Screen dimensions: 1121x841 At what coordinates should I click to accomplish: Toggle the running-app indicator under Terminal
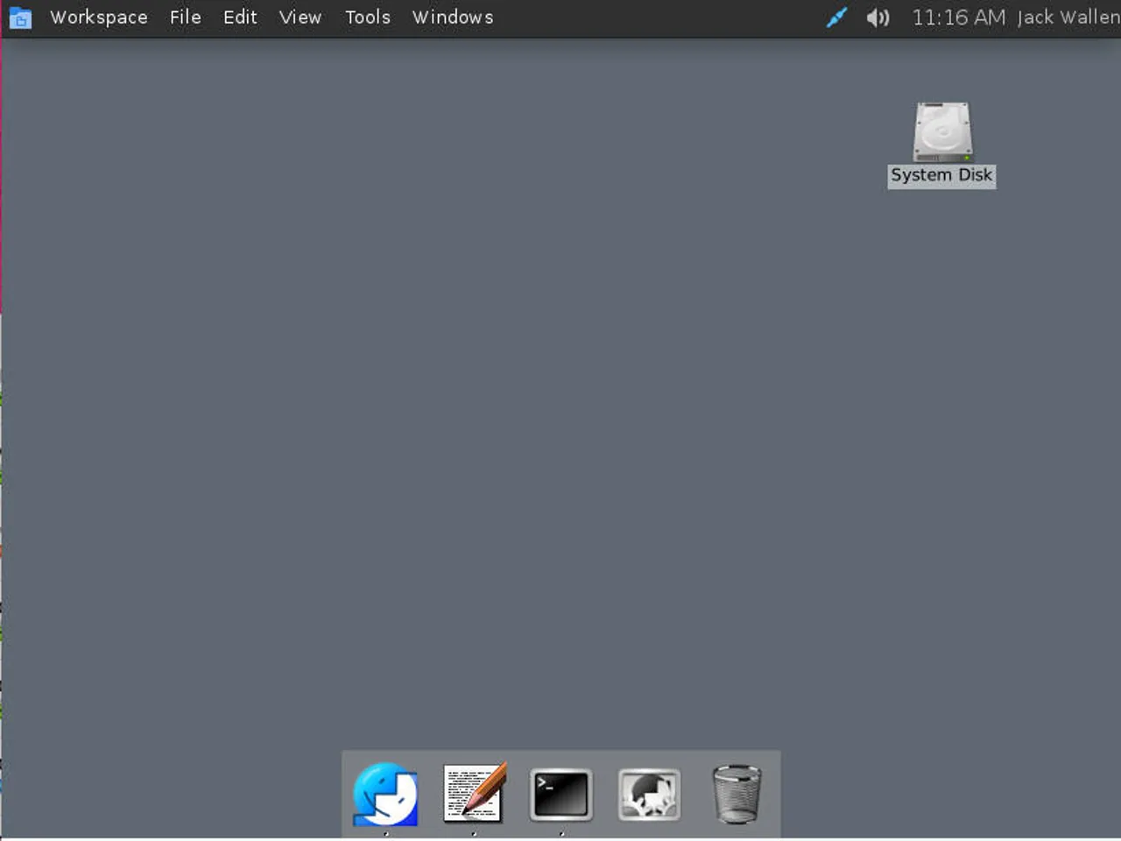pyautogui.click(x=560, y=834)
